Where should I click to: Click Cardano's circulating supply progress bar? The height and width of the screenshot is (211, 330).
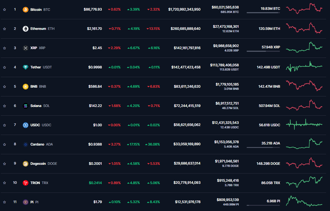[263, 147]
